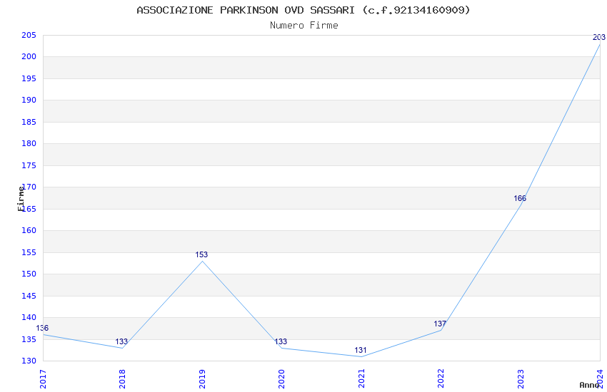Click the 2023 x-axis year label
The image size is (607, 392).
[521, 379]
